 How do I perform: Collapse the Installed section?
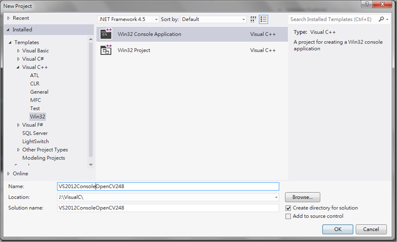tap(8, 30)
